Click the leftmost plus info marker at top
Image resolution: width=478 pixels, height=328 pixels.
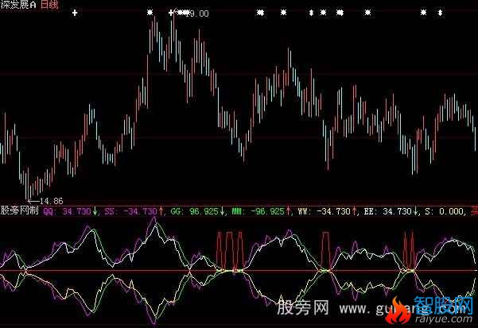(75, 13)
